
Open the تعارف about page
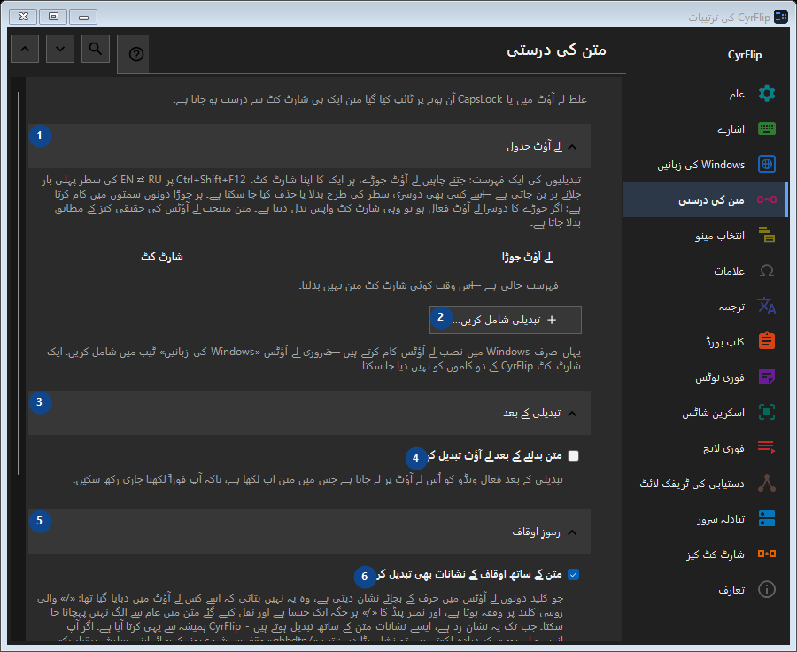coord(706,589)
